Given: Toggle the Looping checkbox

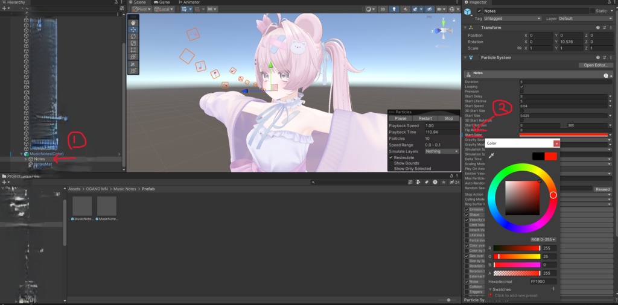Looking at the screenshot, I should [521, 87].
